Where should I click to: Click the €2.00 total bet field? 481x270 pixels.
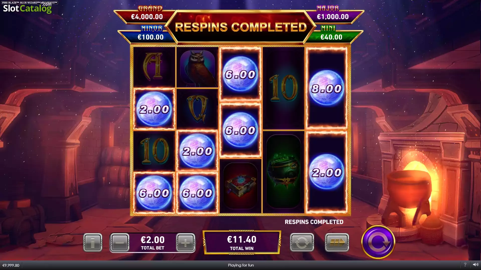coord(153,242)
